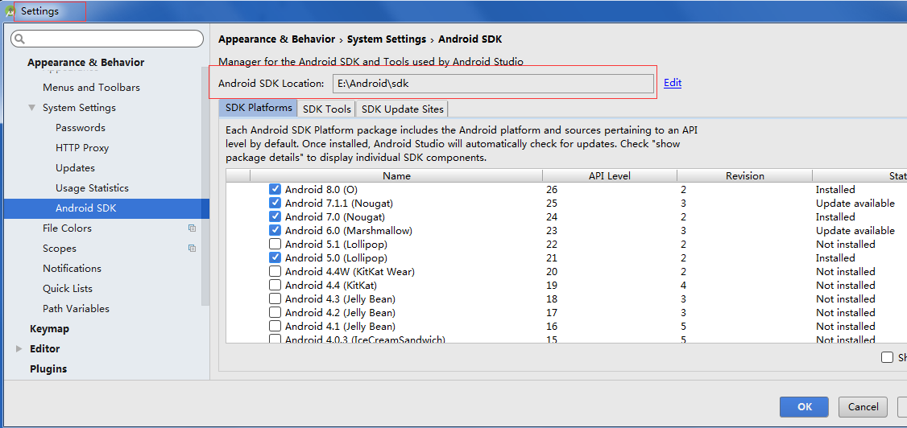Click the Edit link for SDK location
907x428 pixels.
pyautogui.click(x=673, y=83)
